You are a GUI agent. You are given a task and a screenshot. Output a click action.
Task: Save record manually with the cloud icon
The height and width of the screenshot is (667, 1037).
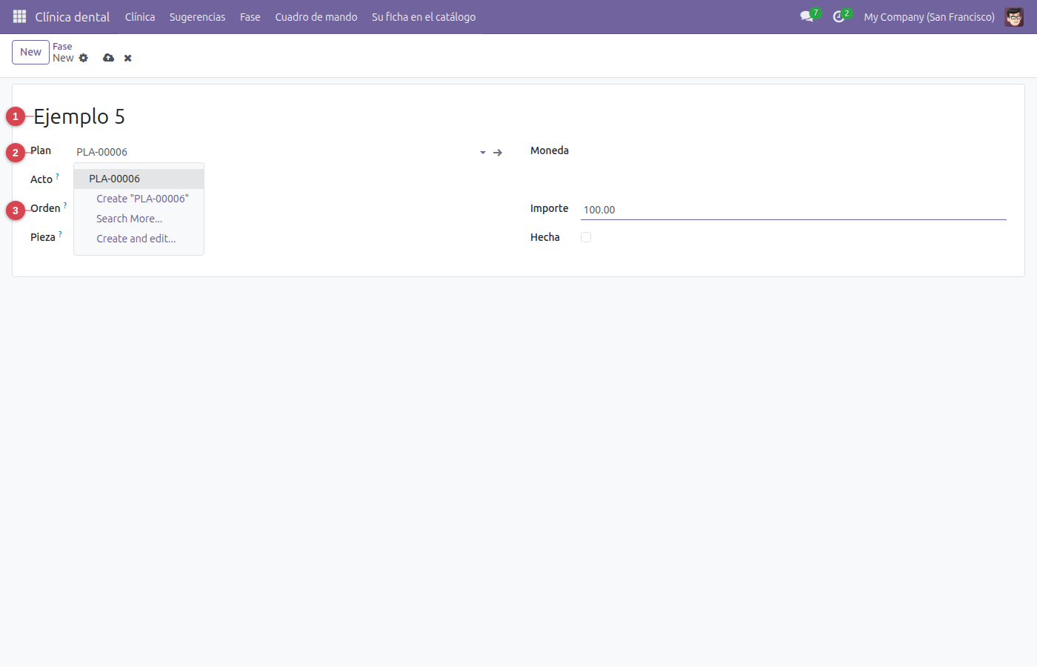[108, 58]
